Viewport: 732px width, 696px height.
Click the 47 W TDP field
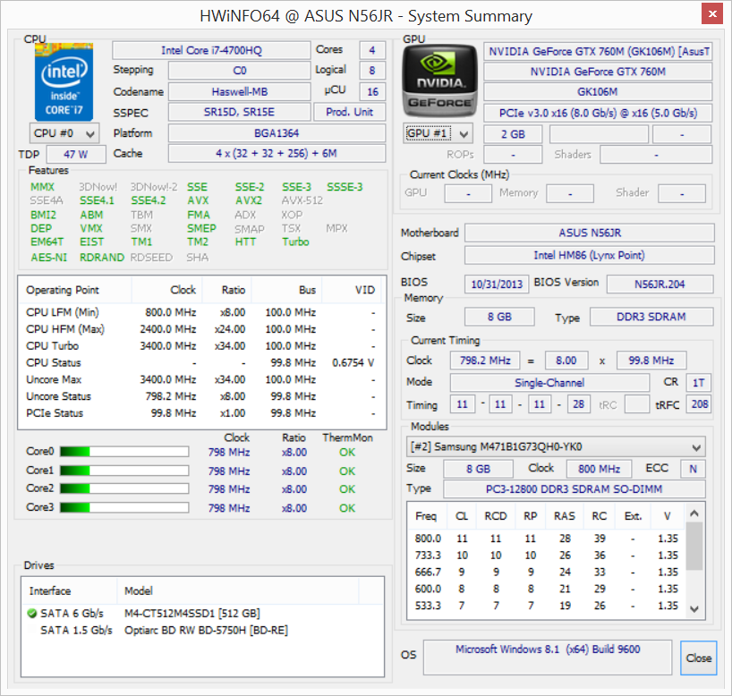click(x=76, y=154)
